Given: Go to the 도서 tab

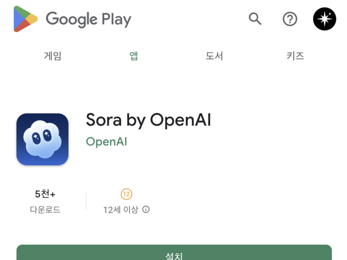Looking at the screenshot, I should tap(214, 56).
